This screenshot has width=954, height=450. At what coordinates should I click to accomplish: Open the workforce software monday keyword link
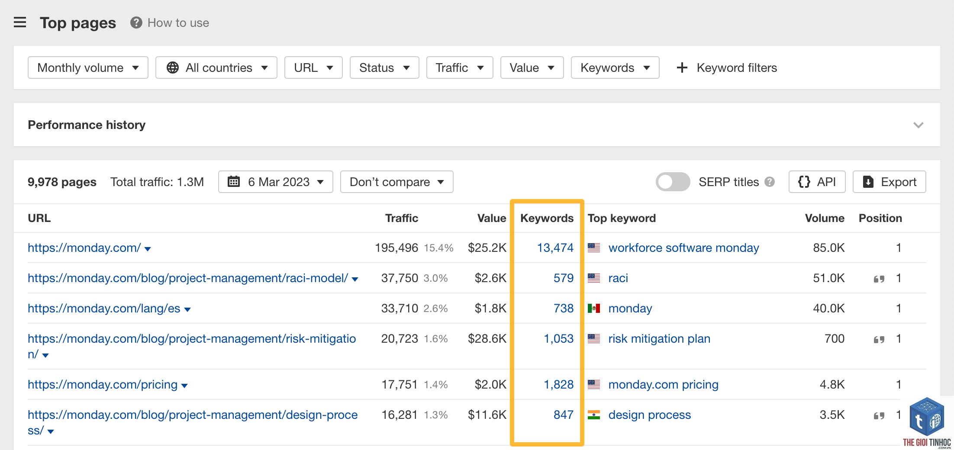(x=684, y=247)
